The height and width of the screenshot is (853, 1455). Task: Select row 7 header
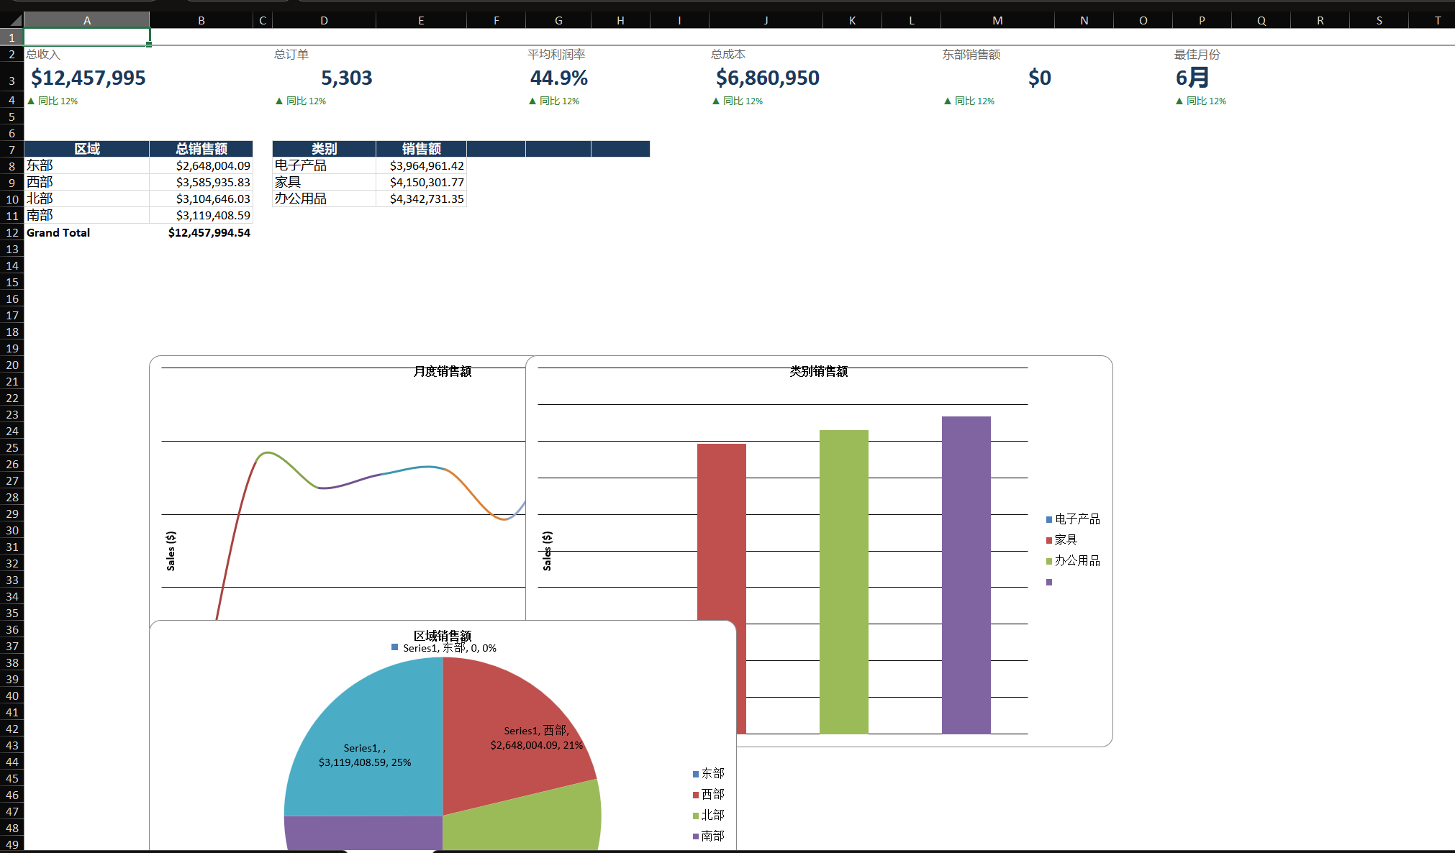tap(12, 150)
